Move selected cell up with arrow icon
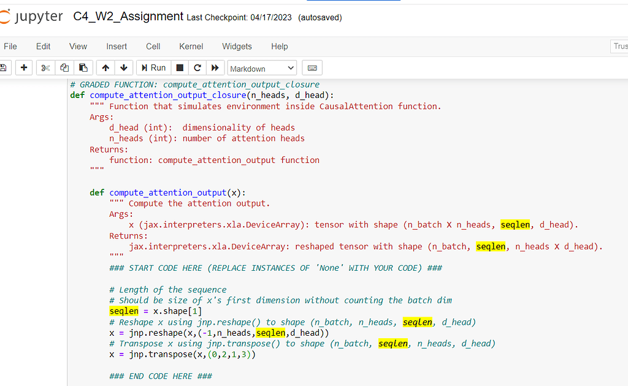The height and width of the screenshot is (386, 628). (105, 68)
